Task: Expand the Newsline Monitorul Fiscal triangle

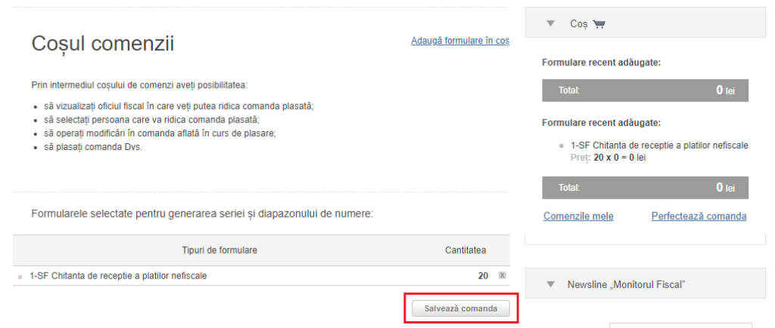Action: pos(551,285)
